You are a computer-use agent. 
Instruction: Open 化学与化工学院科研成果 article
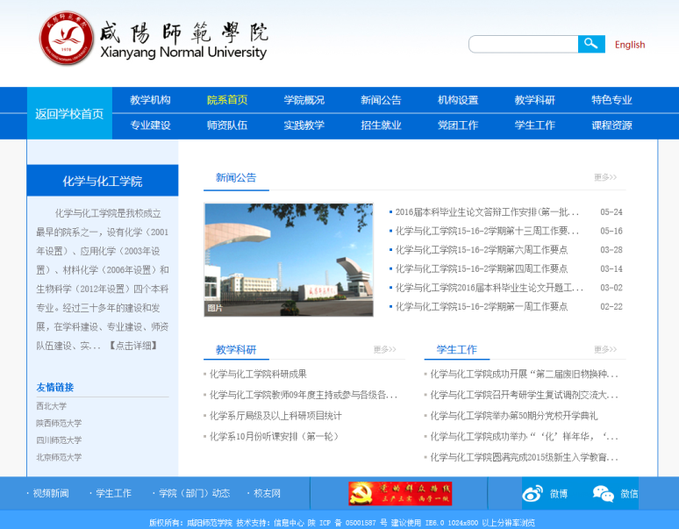(x=258, y=374)
